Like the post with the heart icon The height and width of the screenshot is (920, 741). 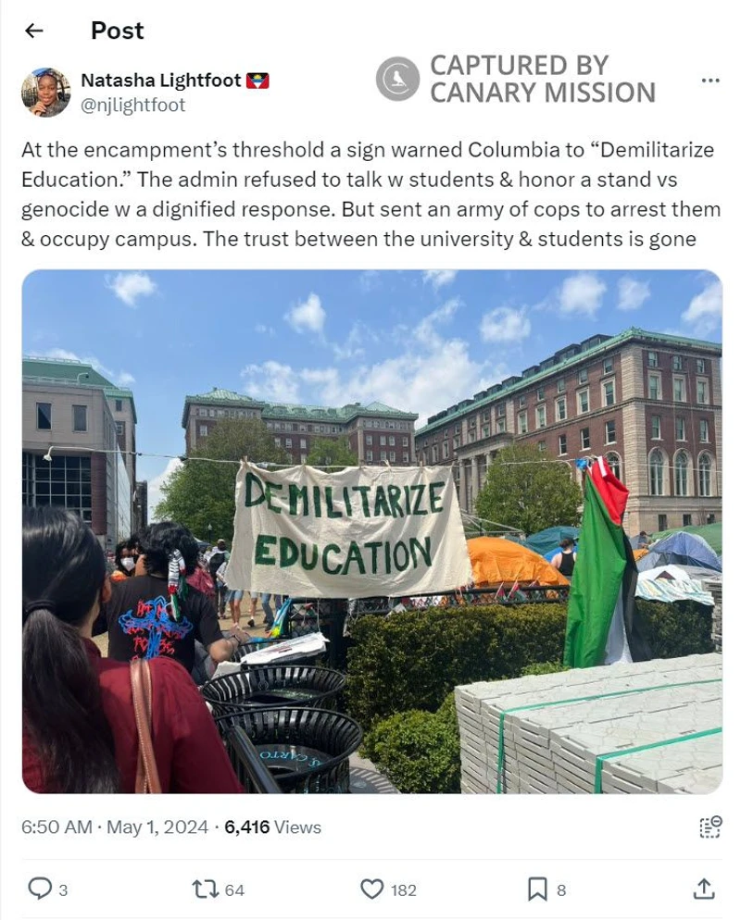point(371,889)
